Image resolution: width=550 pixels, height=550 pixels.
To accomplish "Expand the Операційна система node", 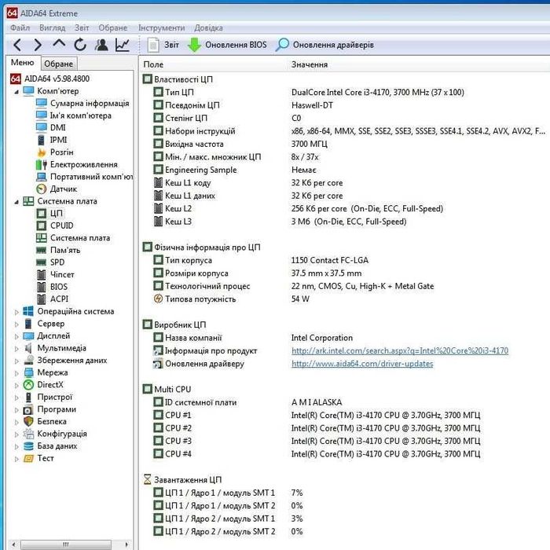I will (x=16, y=312).
